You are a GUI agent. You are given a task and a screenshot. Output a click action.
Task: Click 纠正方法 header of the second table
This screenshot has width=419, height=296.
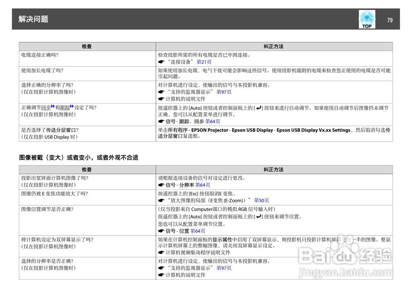tap(274, 170)
